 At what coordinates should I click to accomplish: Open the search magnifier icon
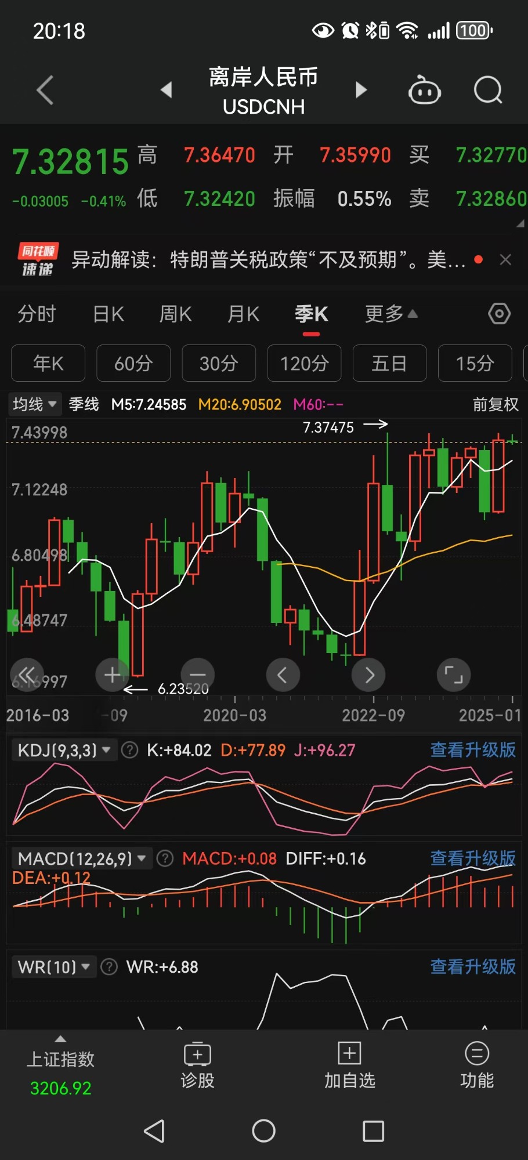click(487, 90)
